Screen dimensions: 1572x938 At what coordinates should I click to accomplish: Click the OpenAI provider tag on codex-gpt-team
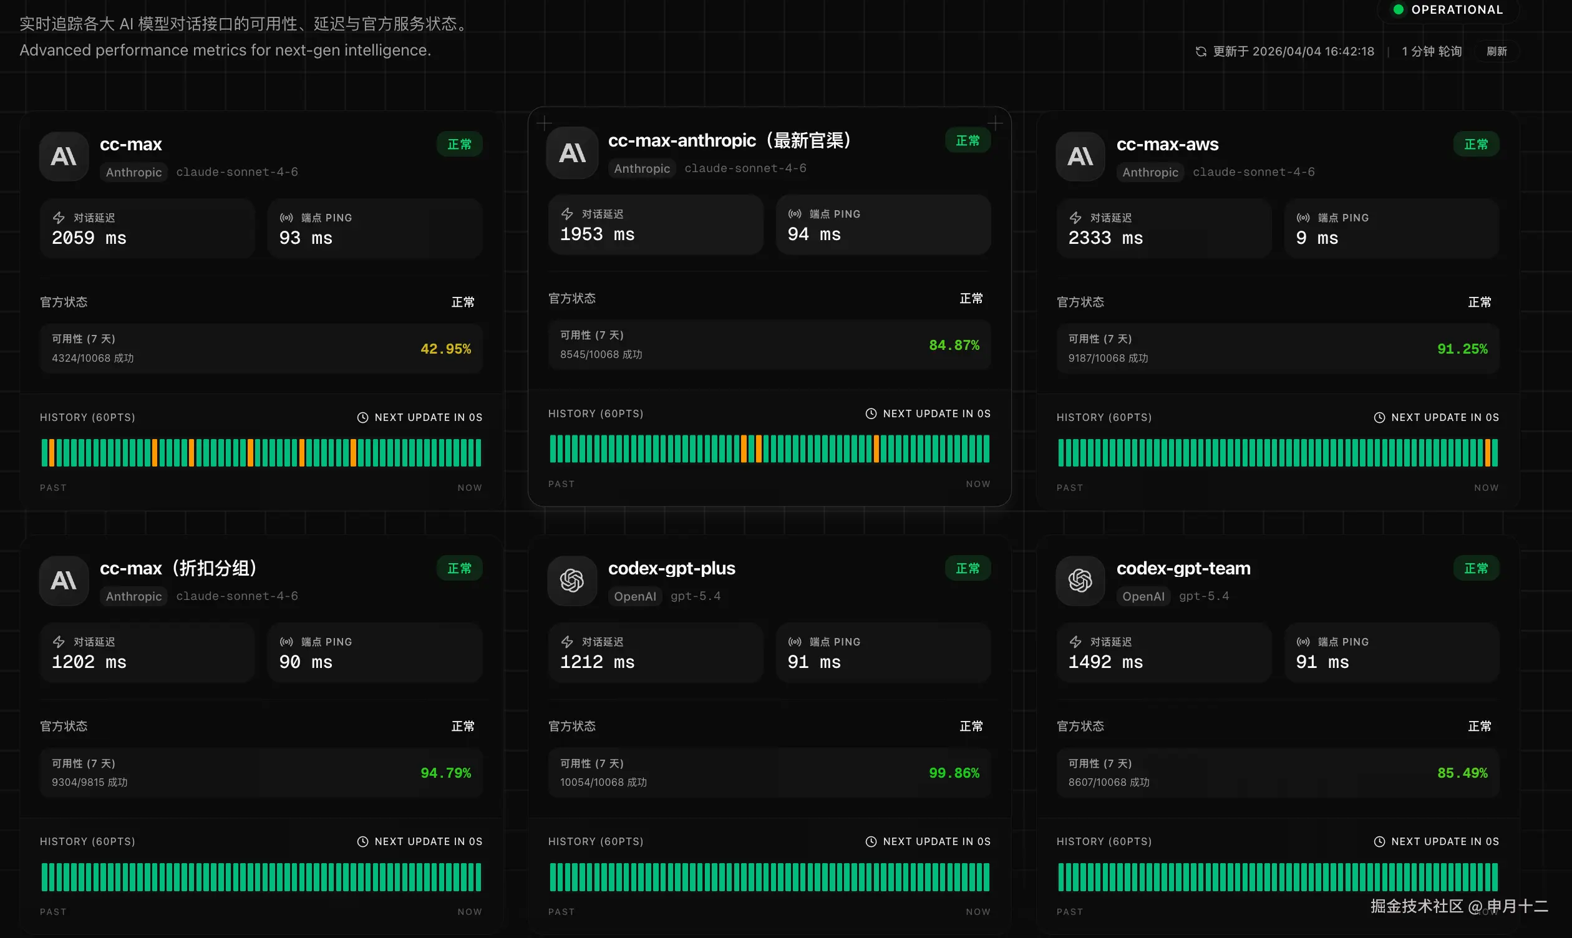tap(1143, 596)
